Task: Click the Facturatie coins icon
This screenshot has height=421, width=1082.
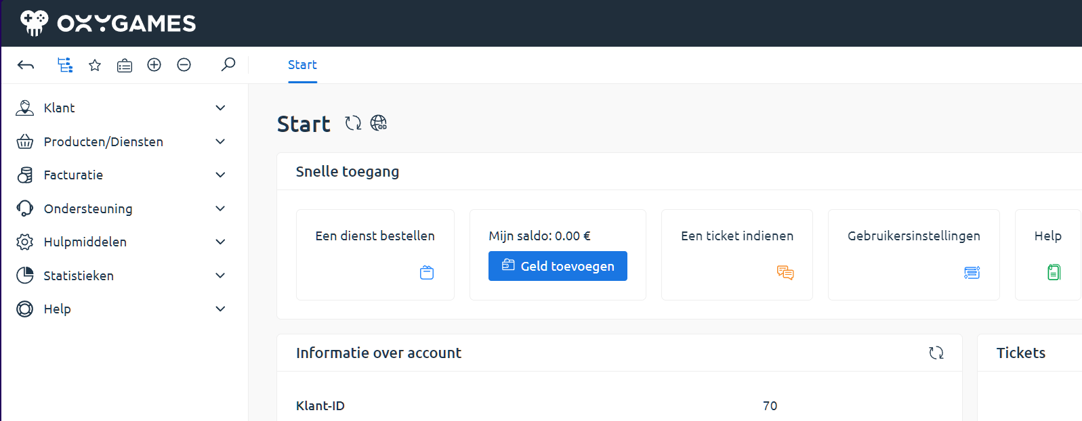Action: pyautogui.click(x=25, y=175)
